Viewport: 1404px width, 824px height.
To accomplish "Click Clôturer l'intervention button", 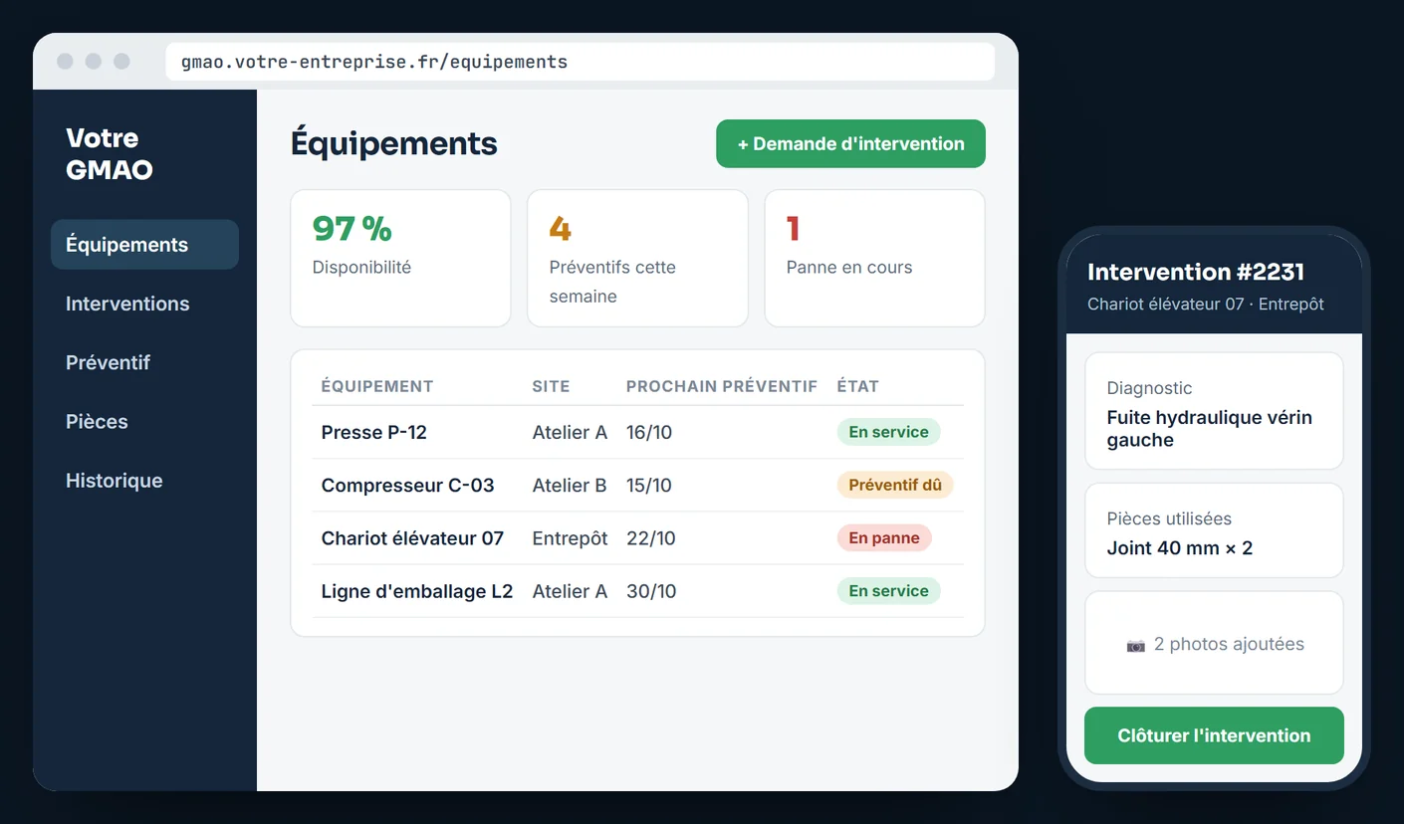I will point(1214,735).
